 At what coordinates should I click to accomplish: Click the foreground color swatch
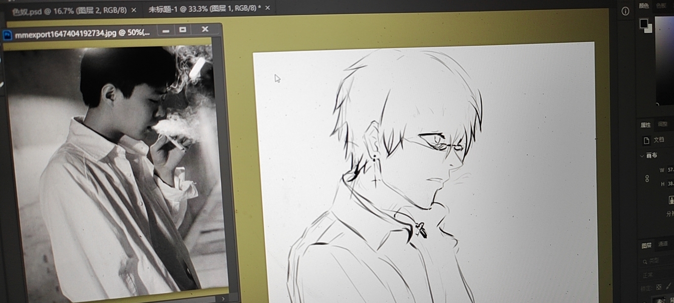[643, 23]
